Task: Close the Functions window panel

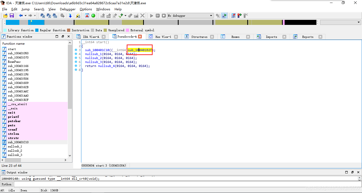Action: (x=69, y=37)
